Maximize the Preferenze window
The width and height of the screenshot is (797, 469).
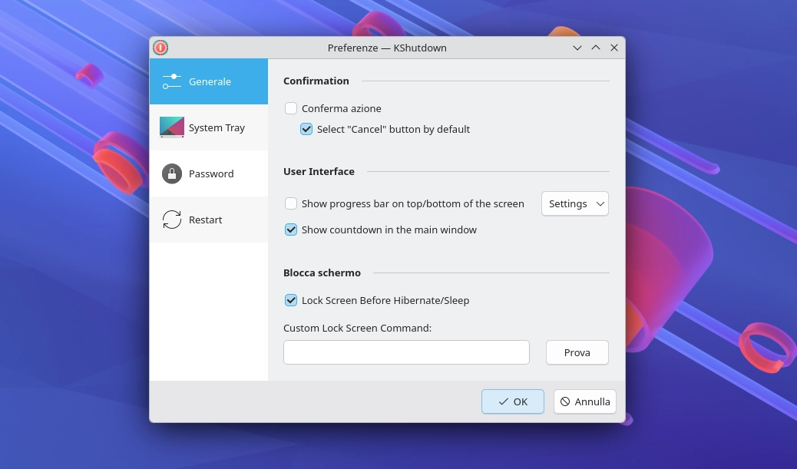pyautogui.click(x=596, y=48)
